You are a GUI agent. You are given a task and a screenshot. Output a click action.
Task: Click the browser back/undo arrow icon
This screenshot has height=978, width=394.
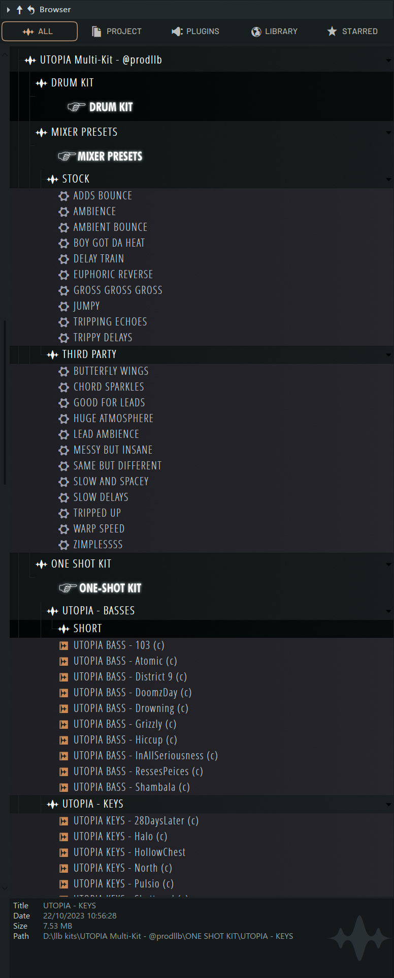click(31, 10)
